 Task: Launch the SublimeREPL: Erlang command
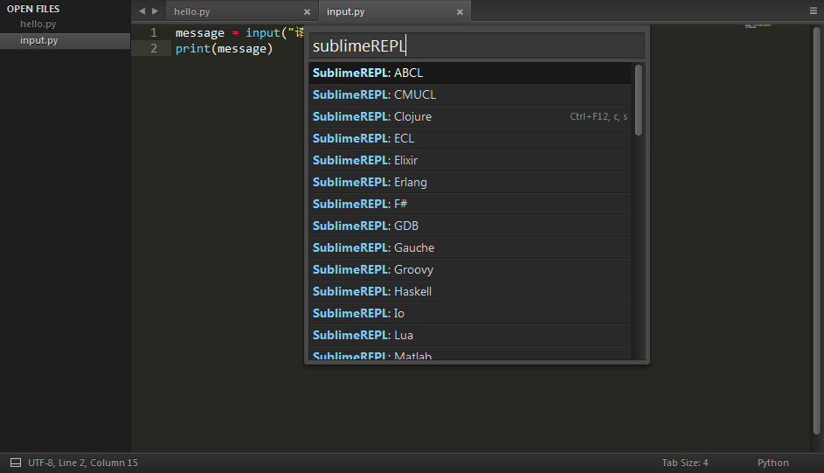469,182
